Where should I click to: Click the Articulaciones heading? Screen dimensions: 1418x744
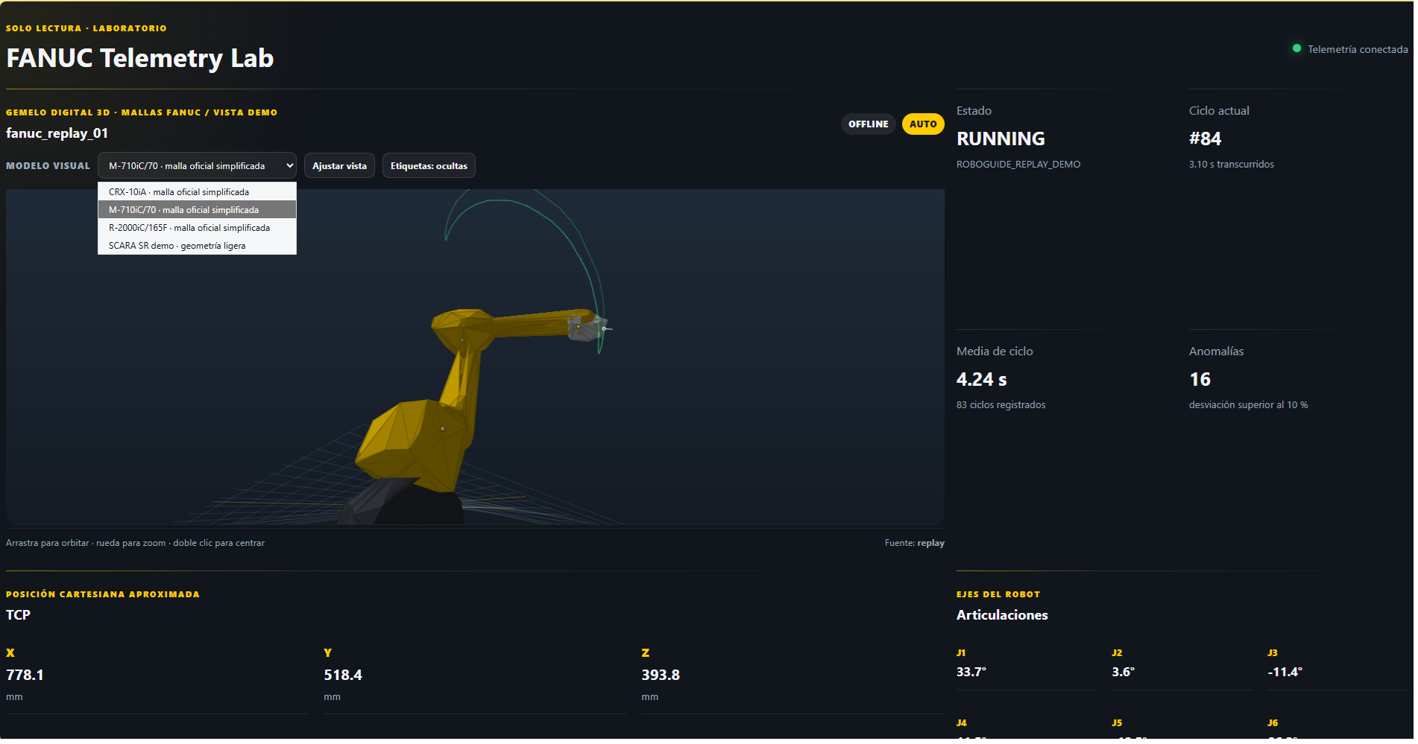(x=1002, y=615)
